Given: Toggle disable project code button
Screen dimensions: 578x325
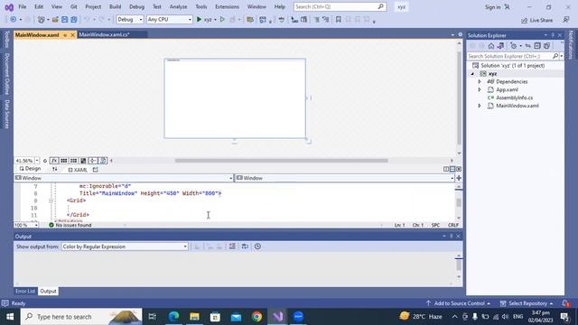Looking at the screenshot, I should coord(103,161).
